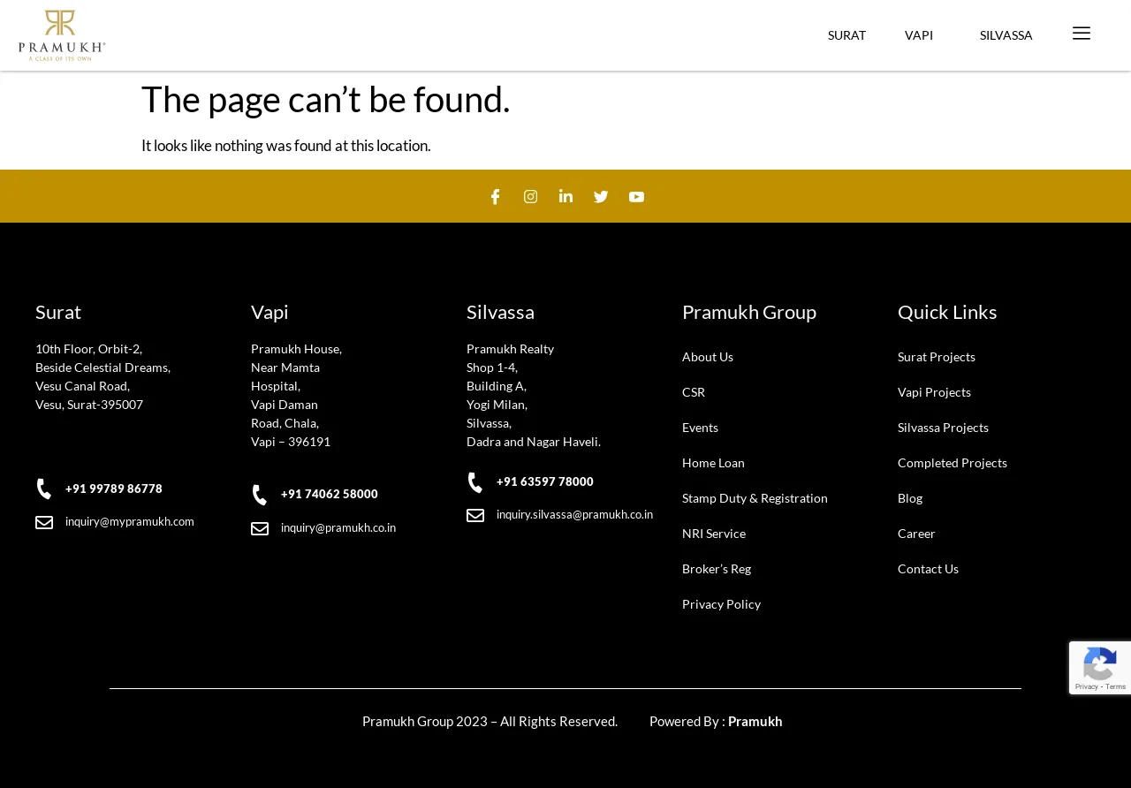The height and width of the screenshot is (788, 1131).
Task: Click 'It looks like nothing was found' message
Action: click(x=286, y=146)
